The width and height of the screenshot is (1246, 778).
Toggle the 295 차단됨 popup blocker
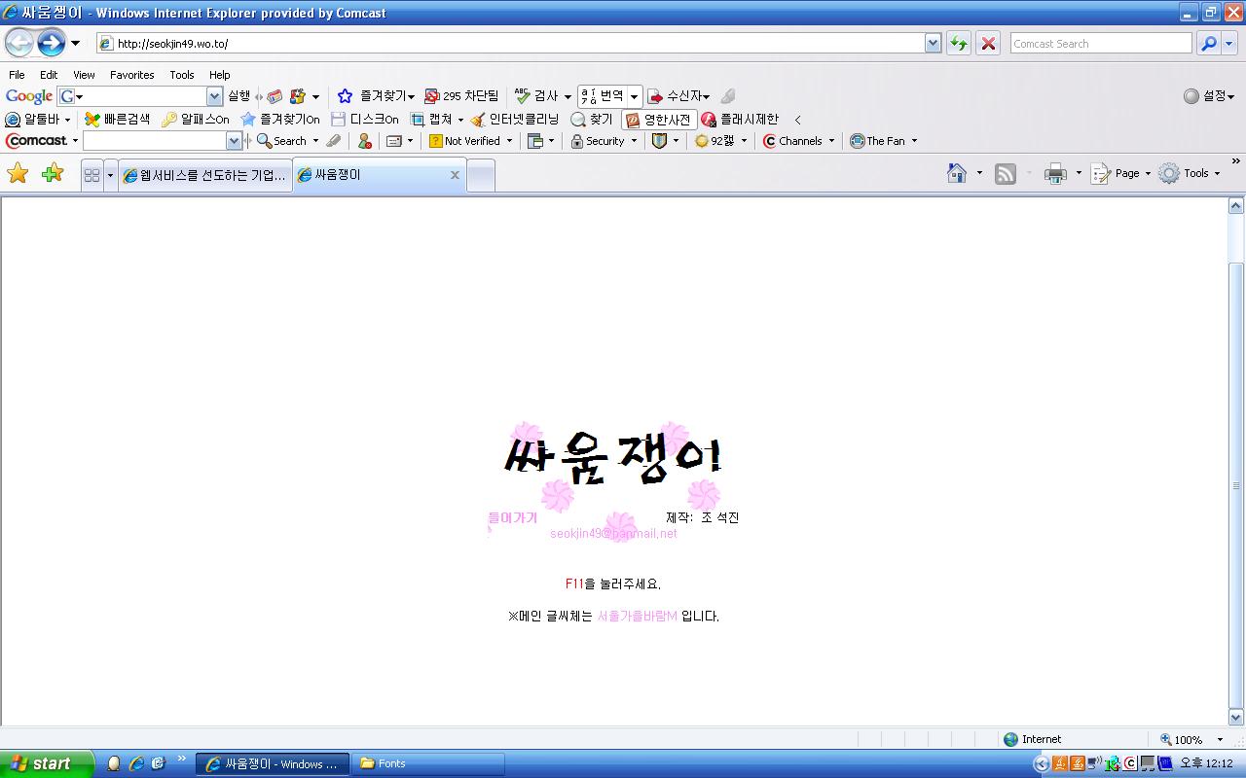point(461,96)
